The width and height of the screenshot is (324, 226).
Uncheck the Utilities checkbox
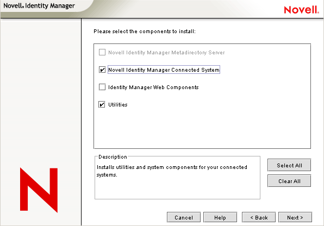102,104
